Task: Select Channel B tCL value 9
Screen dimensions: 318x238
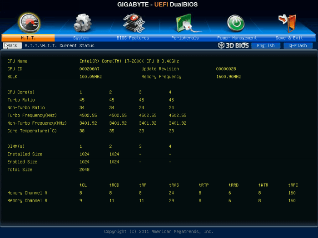Action: point(81,200)
